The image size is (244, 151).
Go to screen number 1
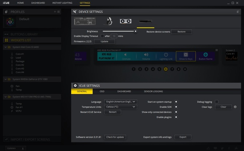[x=134, y=69]
